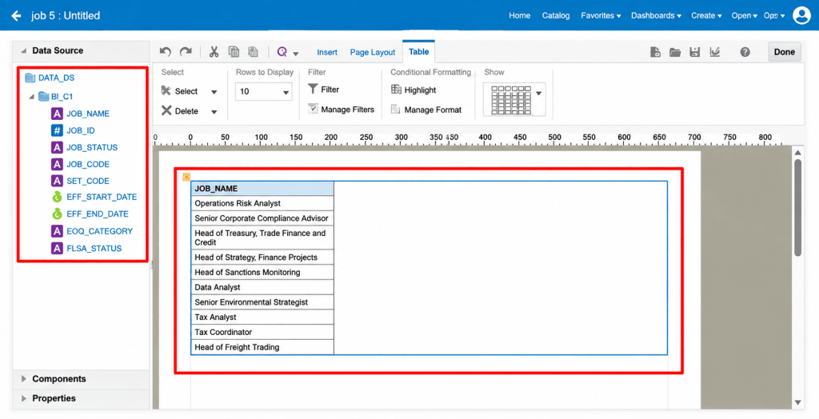Open the Create menu
The image size is (819, 419).
click(706, 16)
